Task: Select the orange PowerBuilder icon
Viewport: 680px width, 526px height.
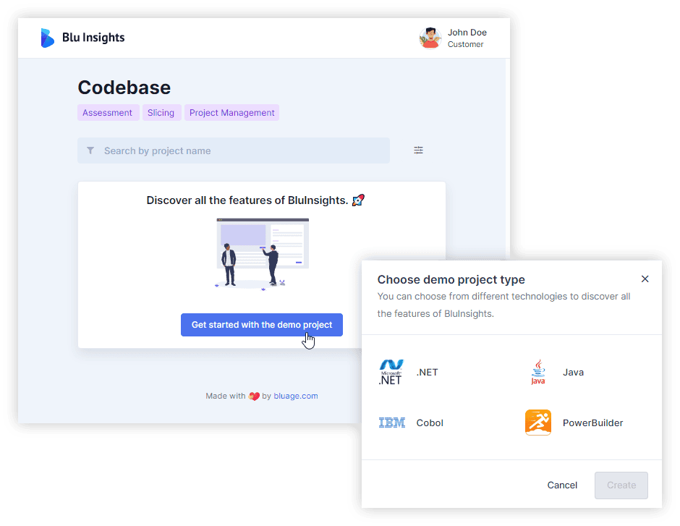Action: coord(537,423)
